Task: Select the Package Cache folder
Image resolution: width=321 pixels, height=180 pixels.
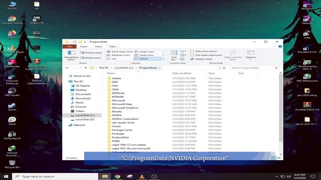Action: (x=122, y=130)
